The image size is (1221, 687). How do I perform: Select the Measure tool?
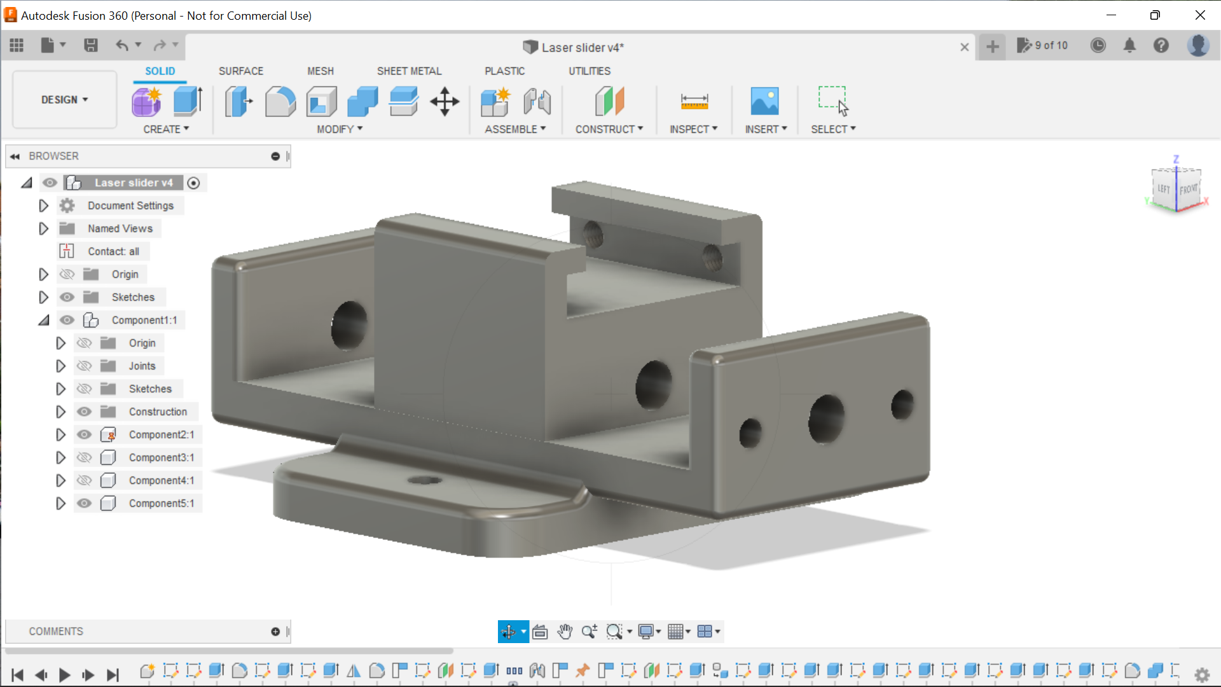click(694, 102)
